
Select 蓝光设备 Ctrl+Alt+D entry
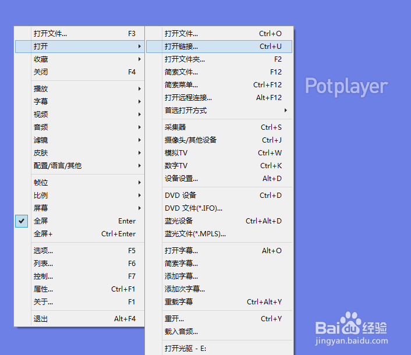click(x=219, y=221)
